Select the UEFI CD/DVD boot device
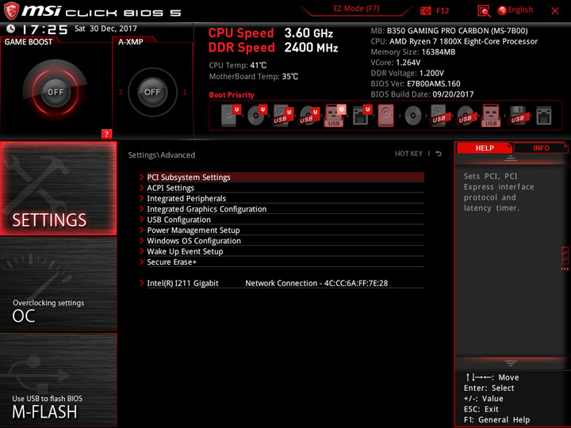The width and height of the screenshot is (571, 428). click(x=257, y=116)
